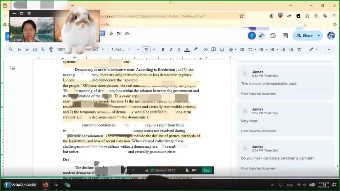Open the checklist dropdown
The image size is (340, 191).
(252, 50)
